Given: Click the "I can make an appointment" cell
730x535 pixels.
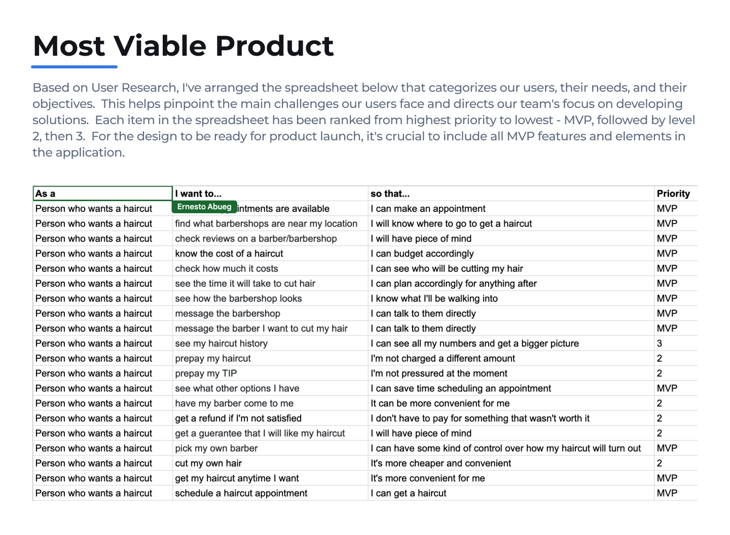Looking at the screenshot, I should click(x=428, y=209).
